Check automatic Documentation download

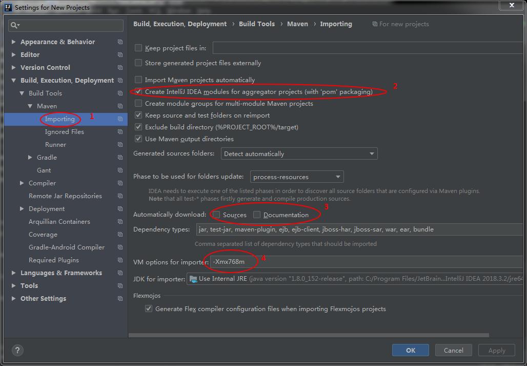(x=257, y=215)
